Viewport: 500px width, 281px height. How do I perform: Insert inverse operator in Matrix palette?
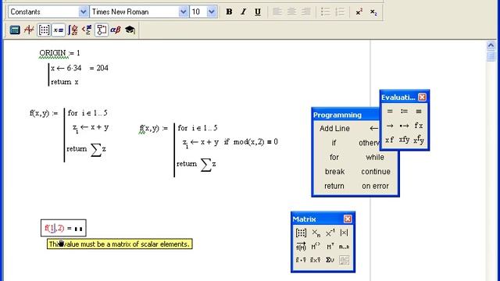coord(330,233)
